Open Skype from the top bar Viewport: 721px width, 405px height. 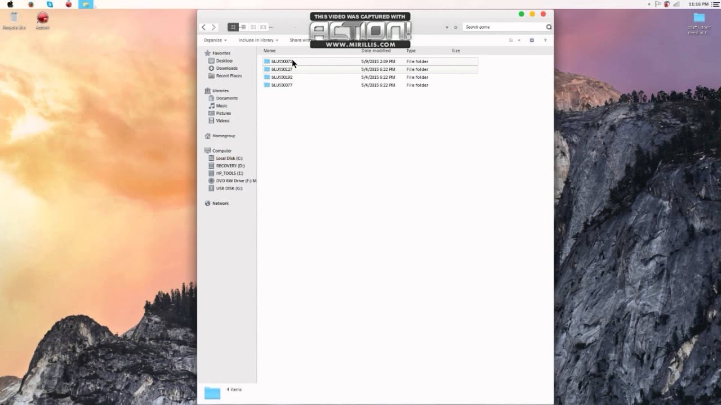point(50,4)
